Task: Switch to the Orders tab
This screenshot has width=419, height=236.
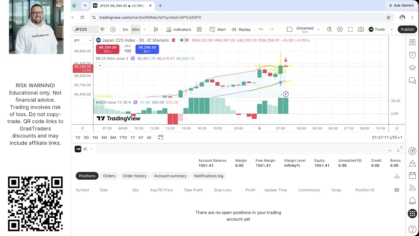Action: pyautogui.click(x=109, y=176)
